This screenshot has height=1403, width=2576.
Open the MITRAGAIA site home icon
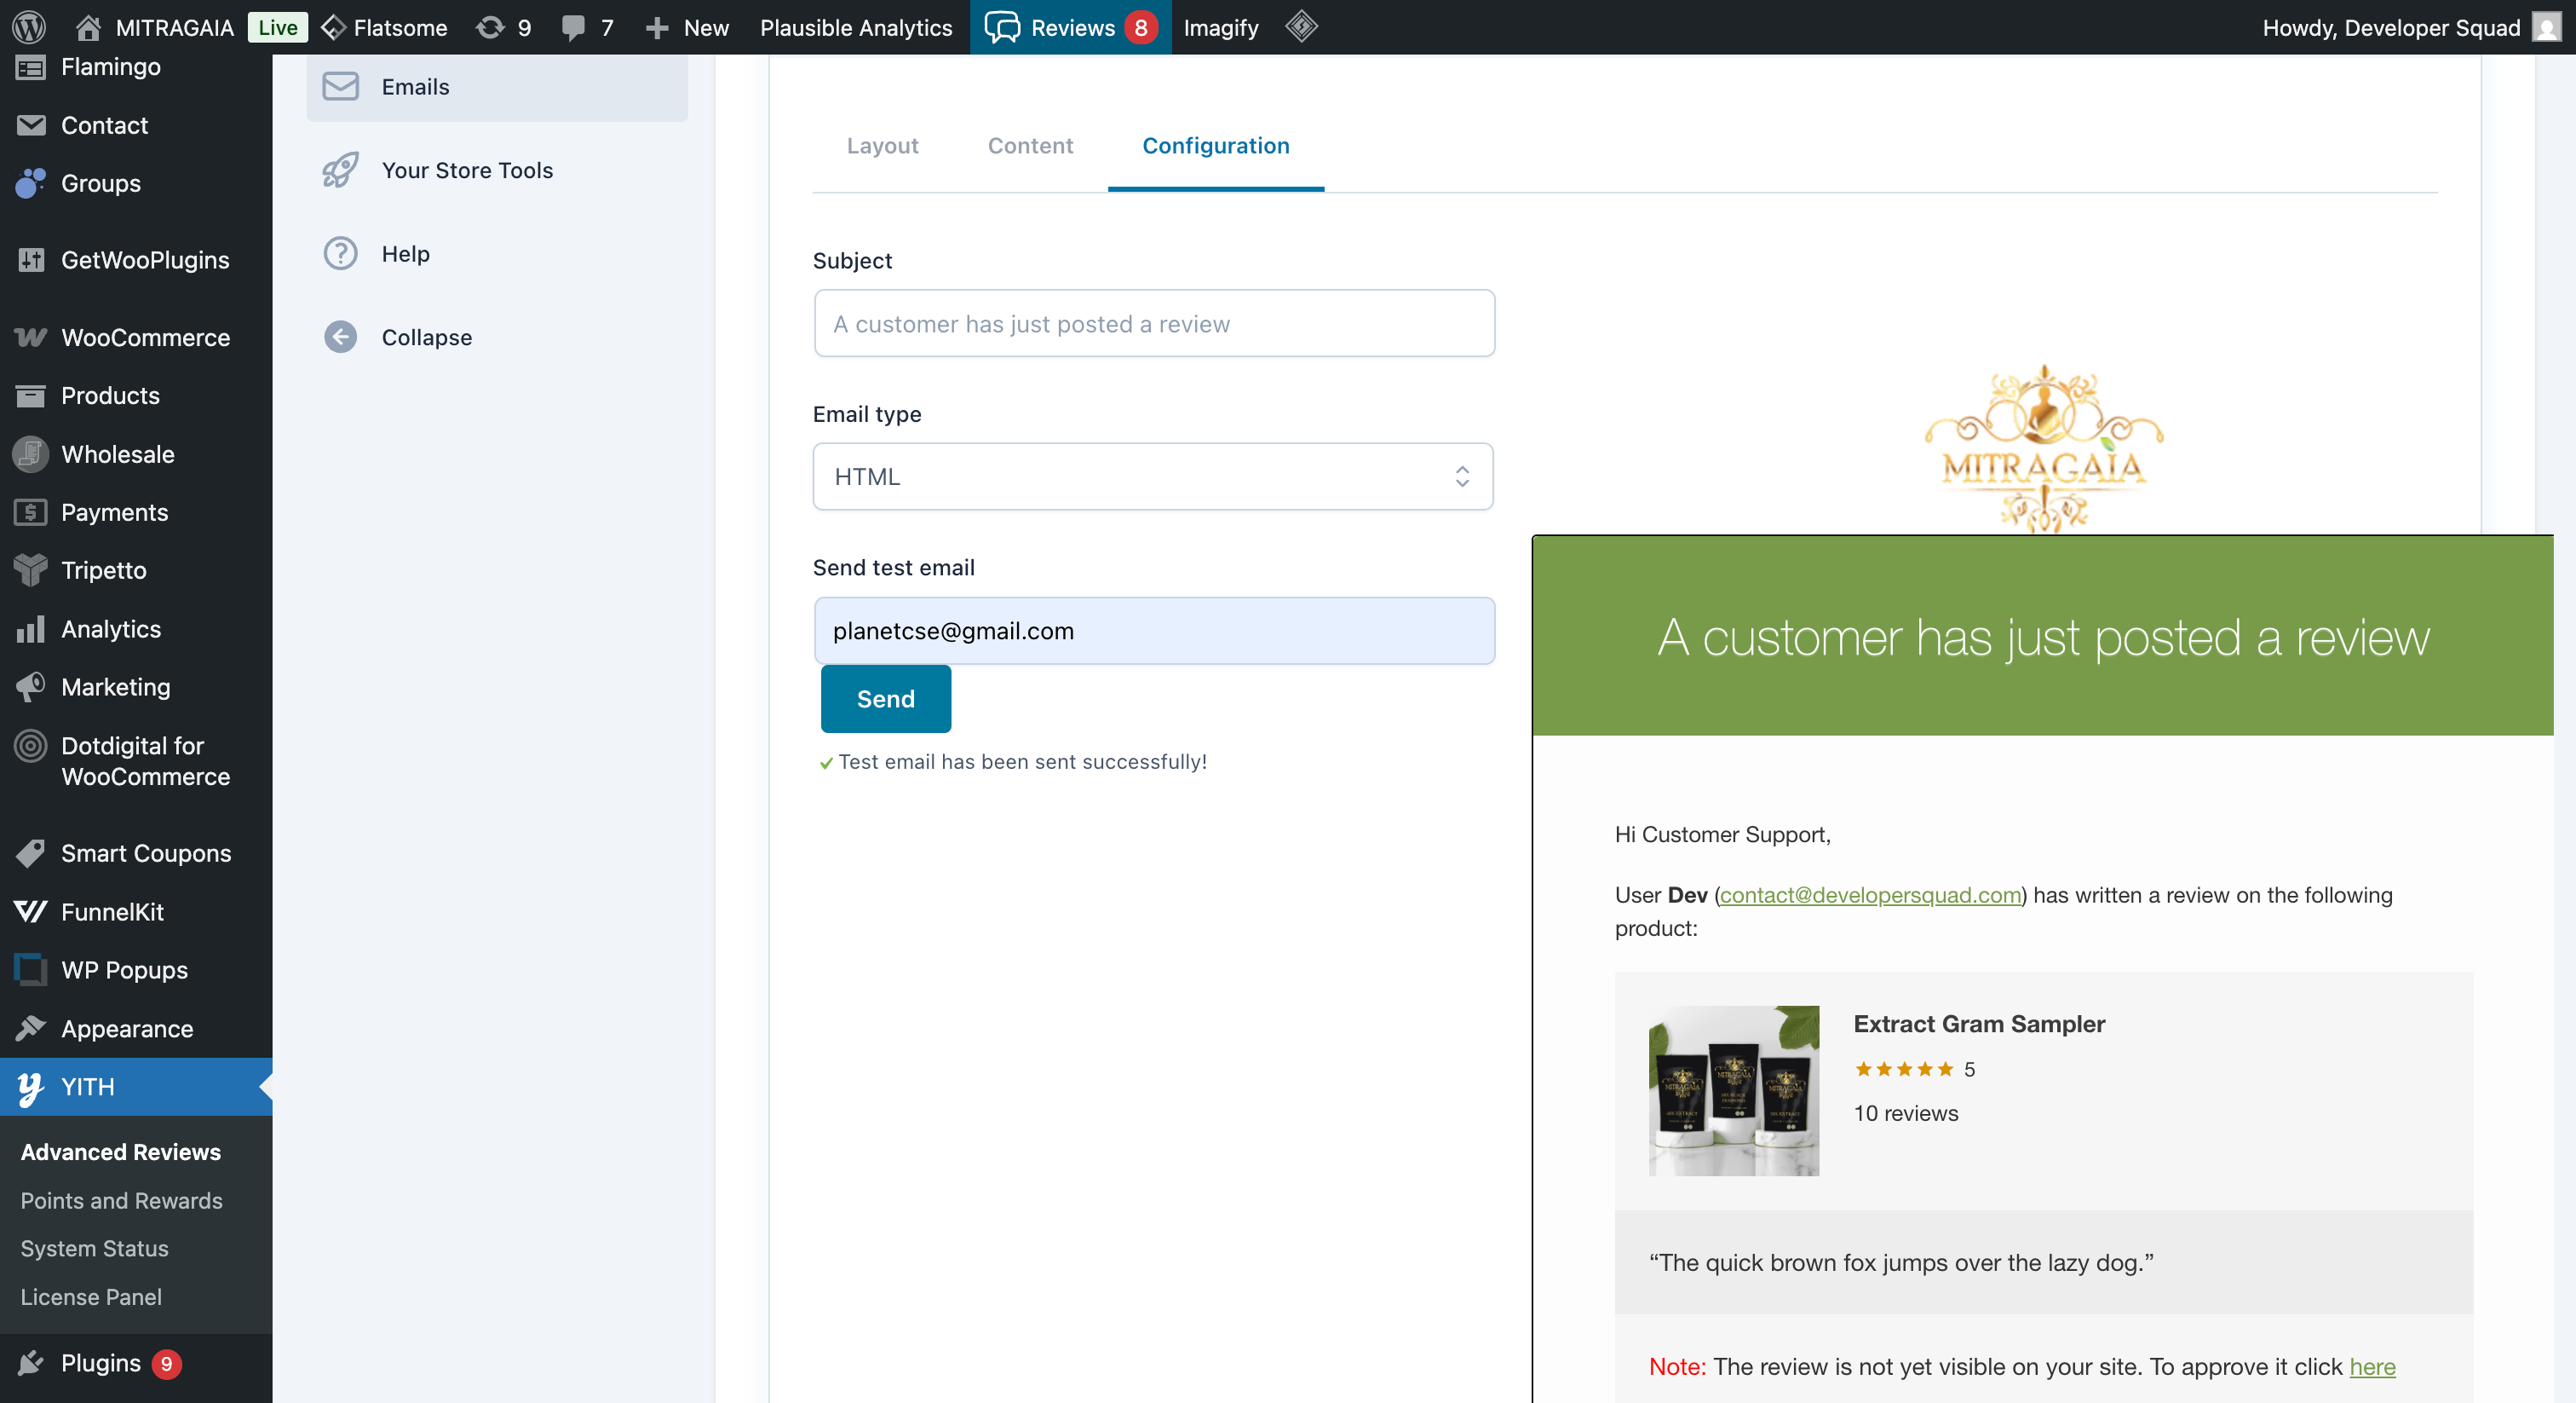tap(88, 27)
